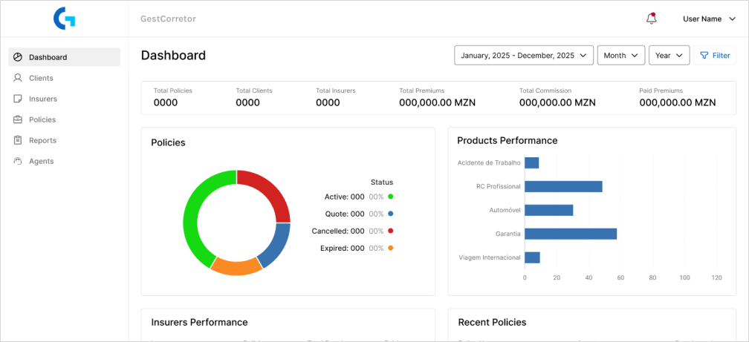Screen dimensions: 749x342
Task: Click the Agents sidebar icon
Action: [x=18, y=161]
